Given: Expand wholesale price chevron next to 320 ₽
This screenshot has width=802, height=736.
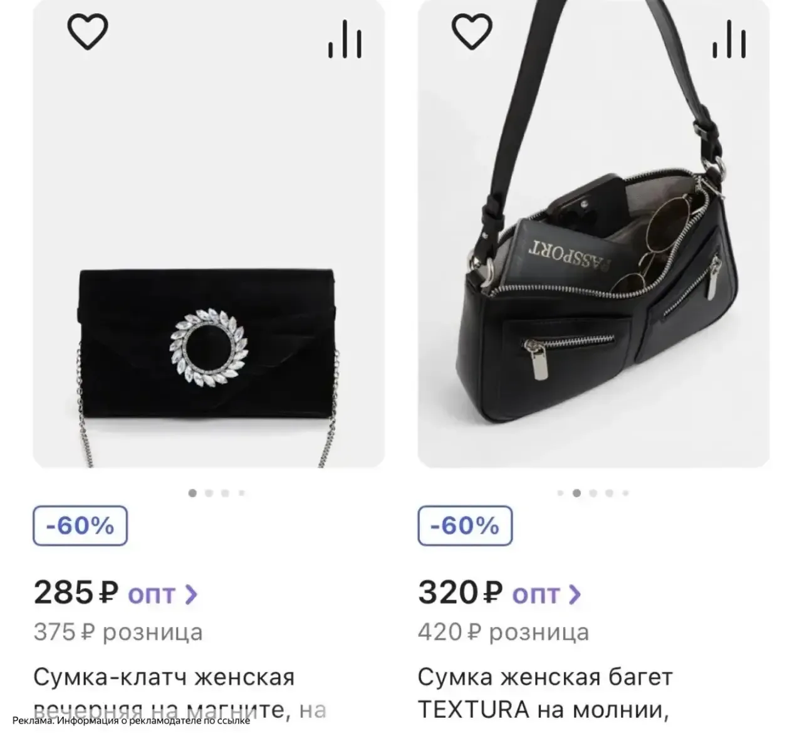Looking at the screenshot, I should coord(575,594).
